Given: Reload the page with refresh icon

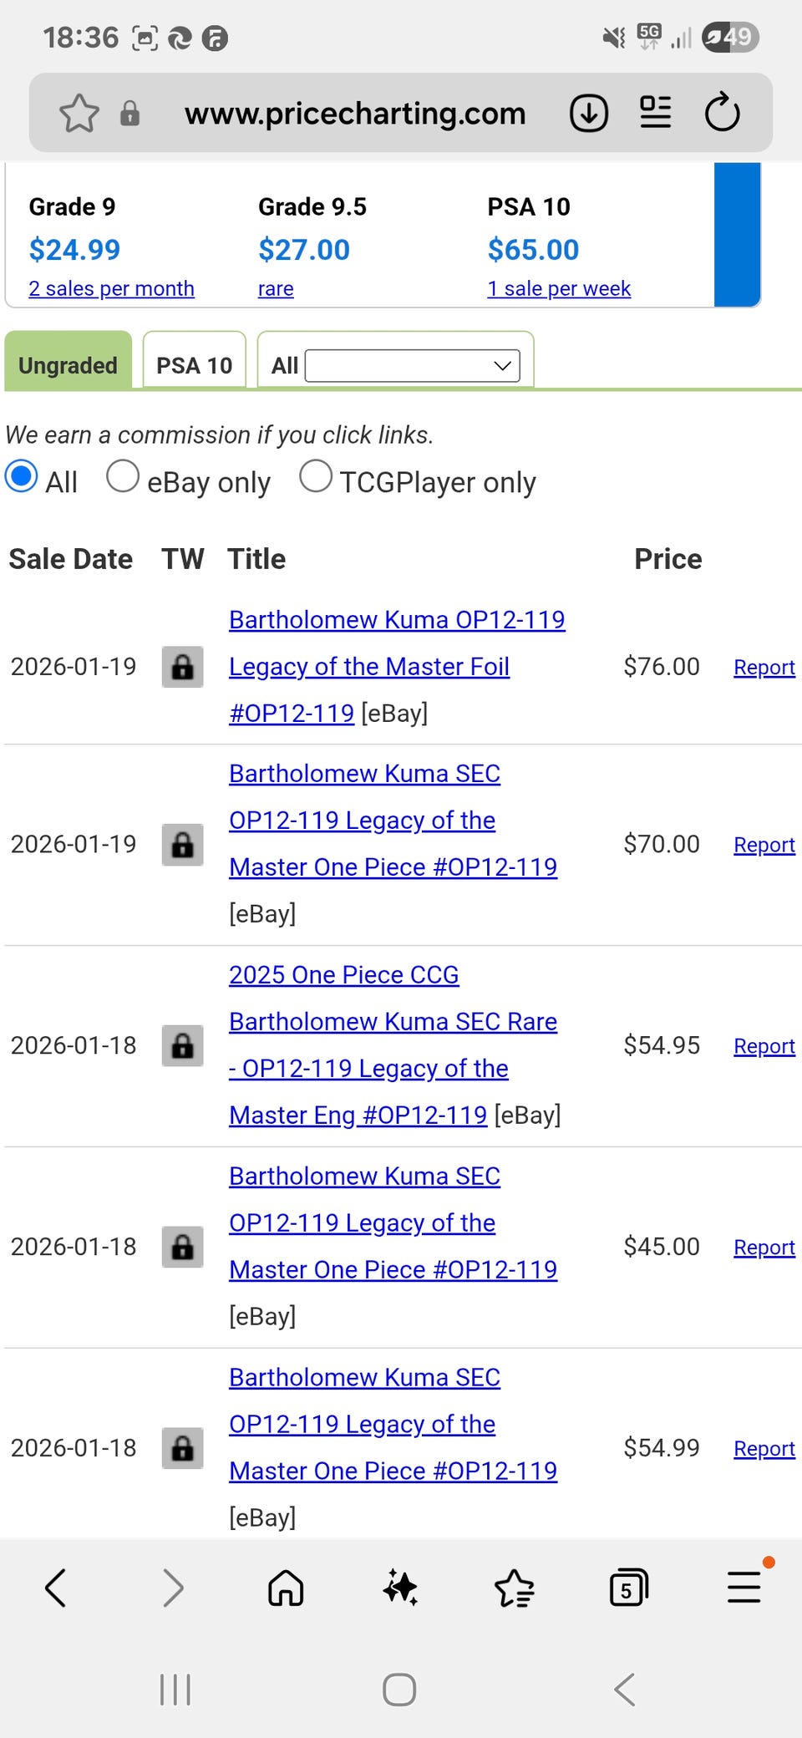Looking at the screenshot, I should (722, 114).
